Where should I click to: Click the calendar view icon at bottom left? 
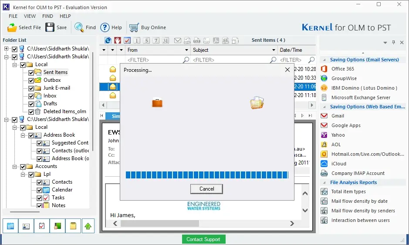point(10,226)
